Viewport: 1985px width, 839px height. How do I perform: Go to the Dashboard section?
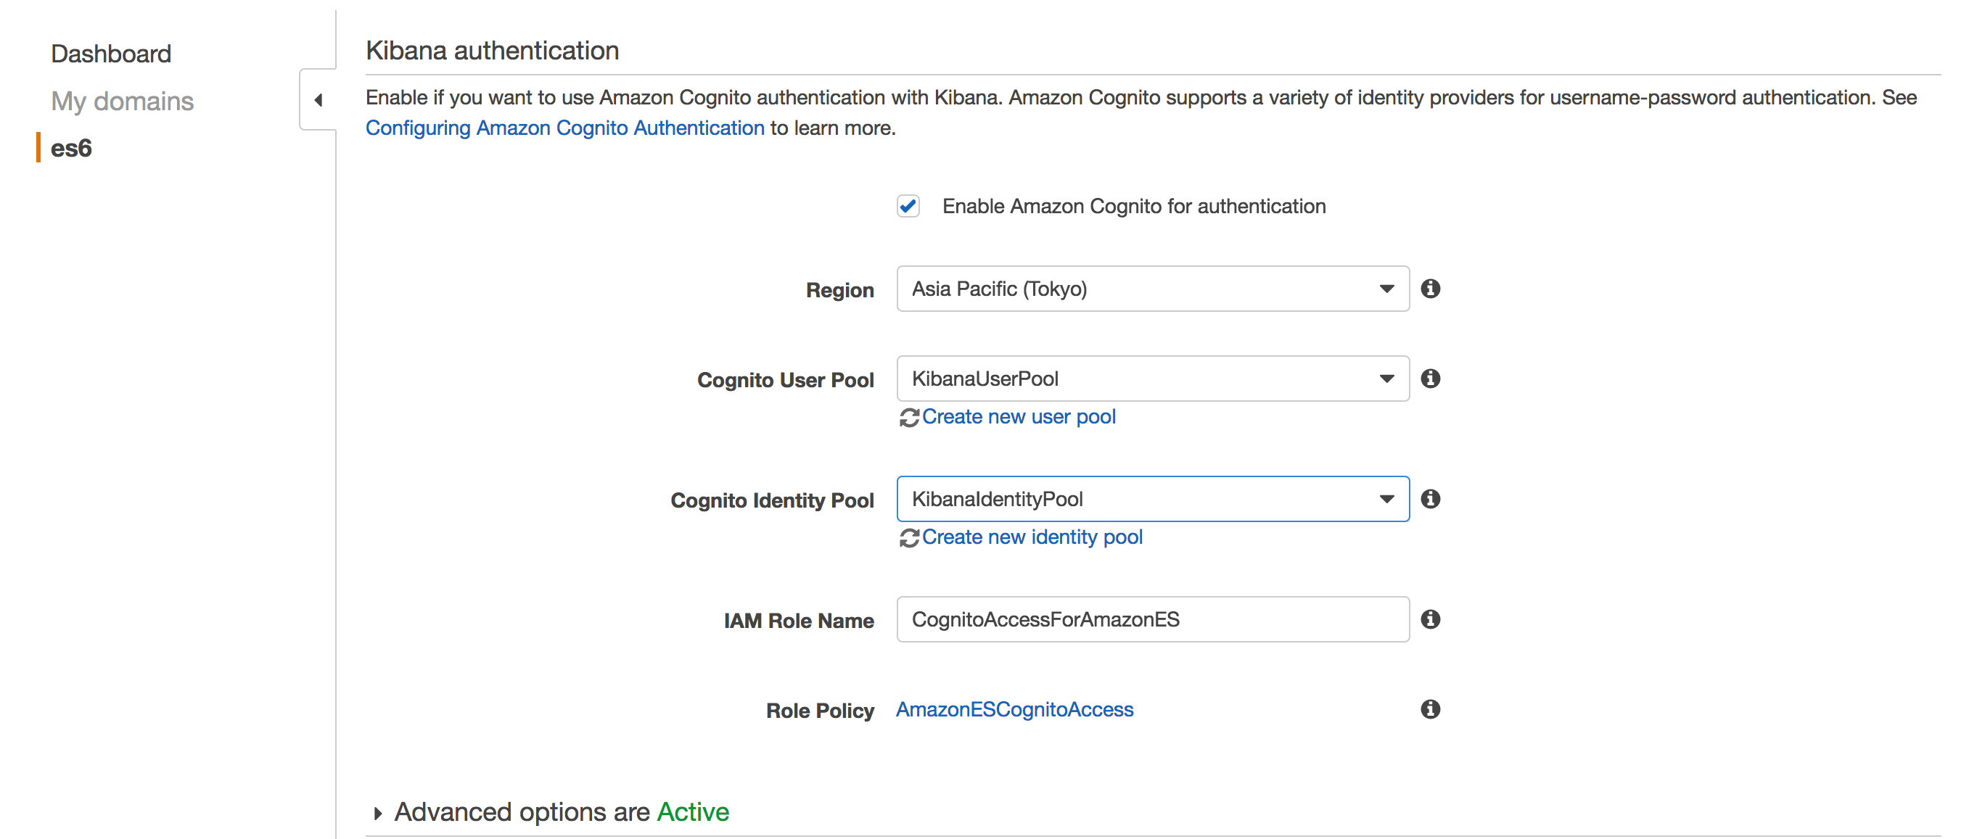pyautogui.click(x=111, y=53)
